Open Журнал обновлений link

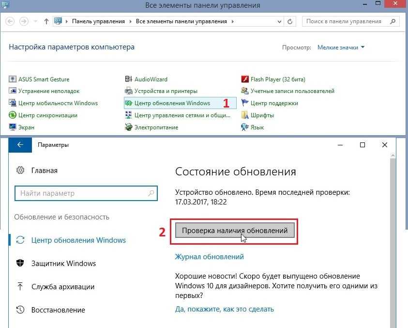210,257
